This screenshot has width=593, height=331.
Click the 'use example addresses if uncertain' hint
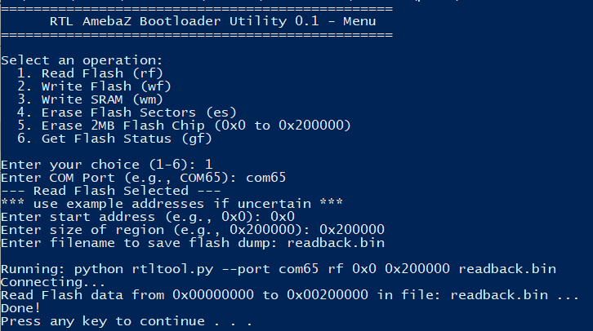[172, 204]
